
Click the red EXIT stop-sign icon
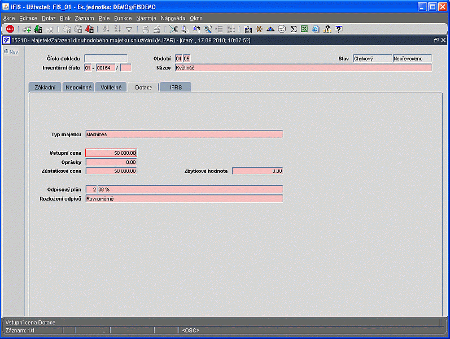point(10,29)
